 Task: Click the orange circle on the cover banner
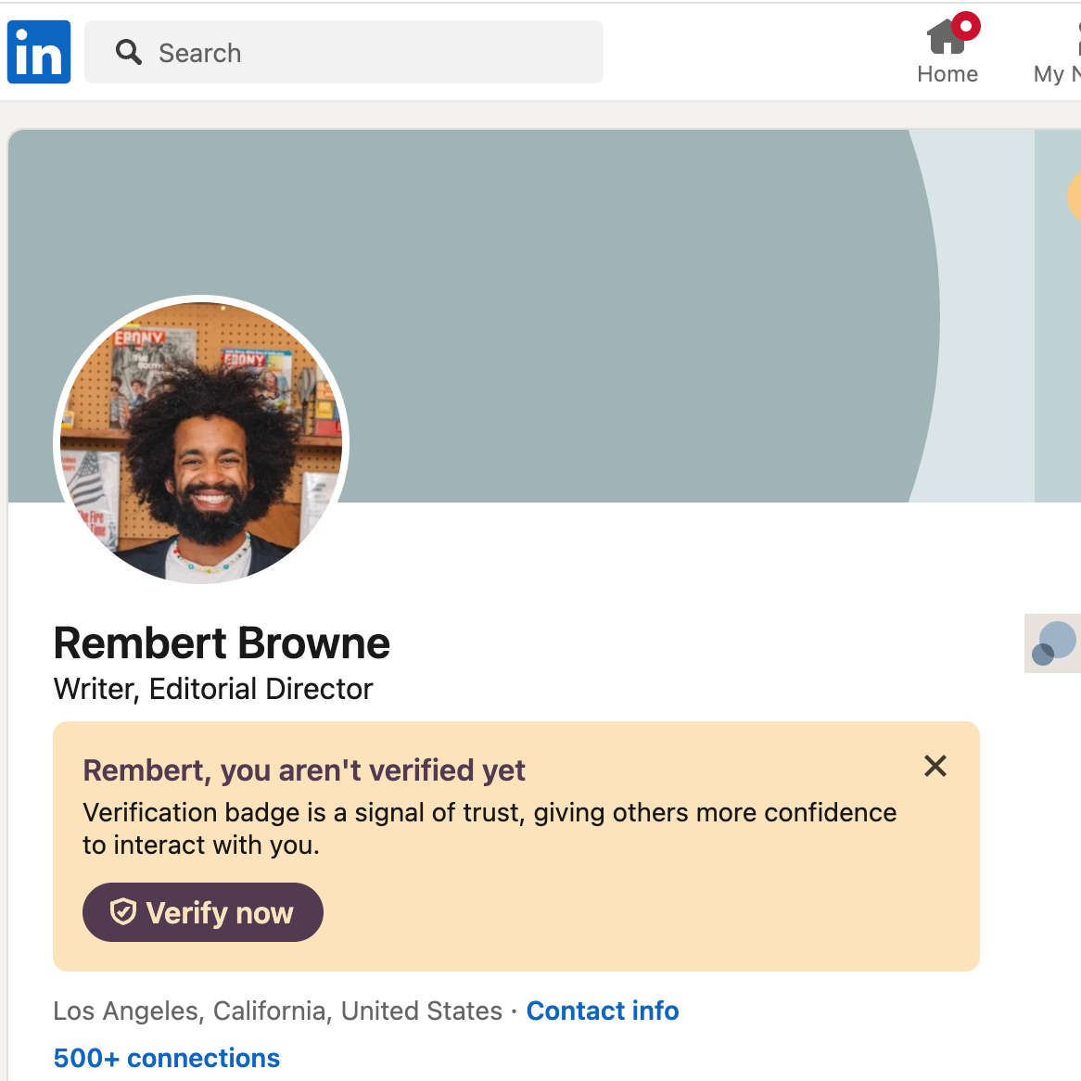pyautogui.click(x=1074, y=196)
